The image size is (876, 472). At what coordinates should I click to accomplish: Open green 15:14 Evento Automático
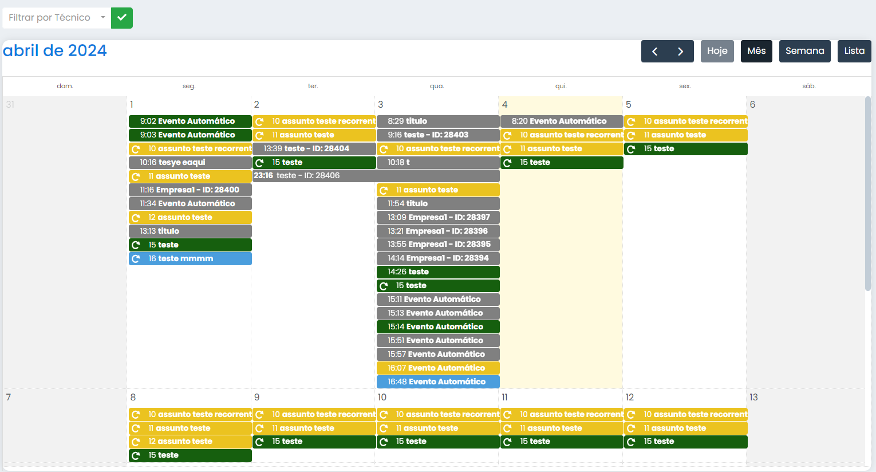coord(438,327)
